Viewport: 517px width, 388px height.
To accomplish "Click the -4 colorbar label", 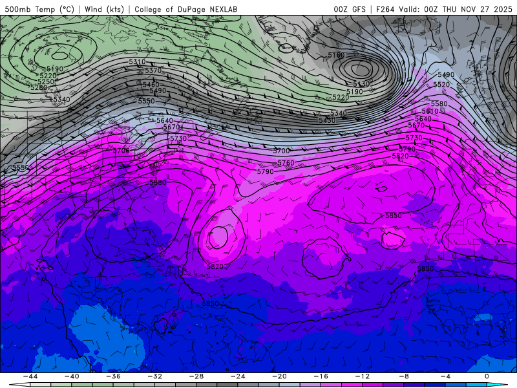I will (x=446, y=376).
